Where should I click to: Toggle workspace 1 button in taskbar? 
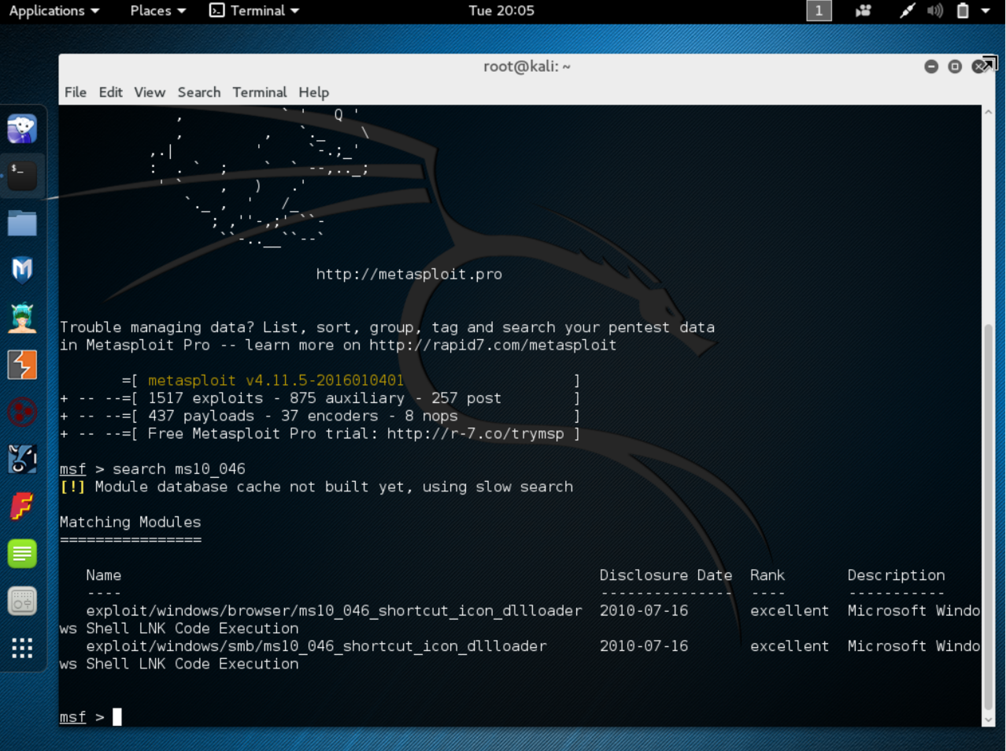pyautogui.click(x=818, y=10)
